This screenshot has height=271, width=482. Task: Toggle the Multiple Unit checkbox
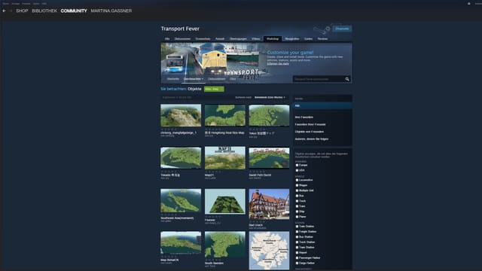(297, 190)
